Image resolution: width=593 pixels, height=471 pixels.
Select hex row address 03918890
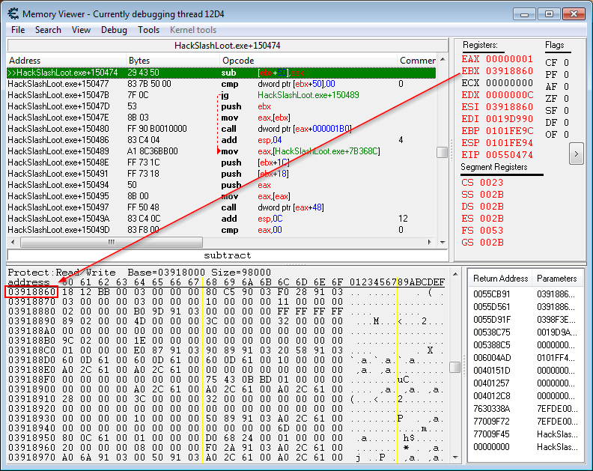click(31, 321)
